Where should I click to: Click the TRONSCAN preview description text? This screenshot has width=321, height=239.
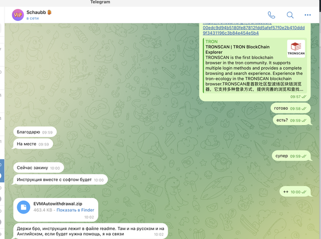coord(254,73)
